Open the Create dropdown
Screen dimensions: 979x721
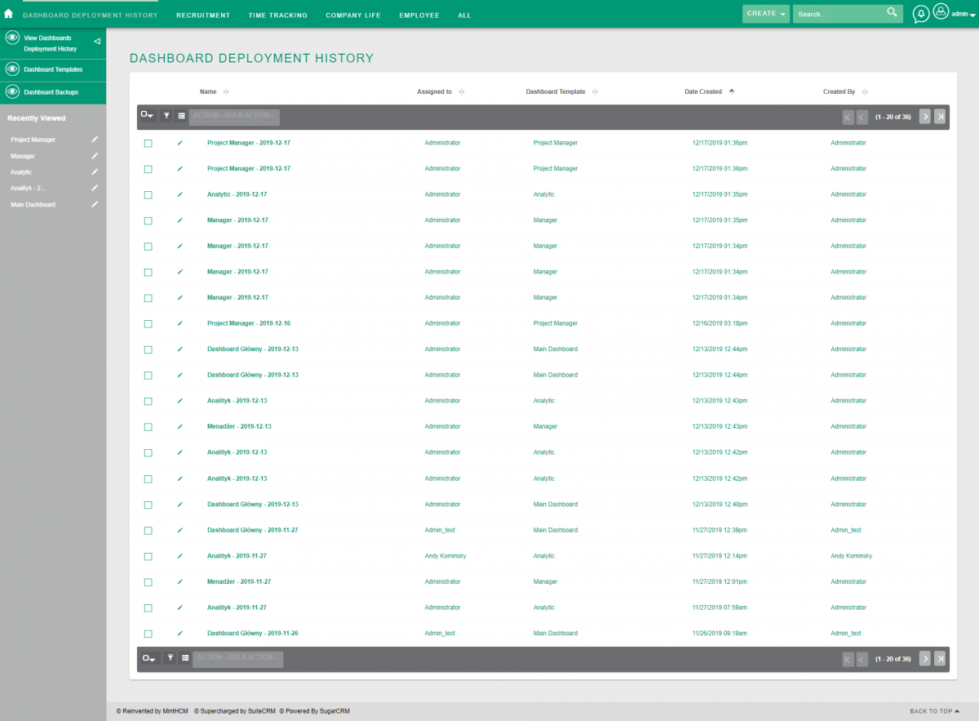click(x=766, y=14)
